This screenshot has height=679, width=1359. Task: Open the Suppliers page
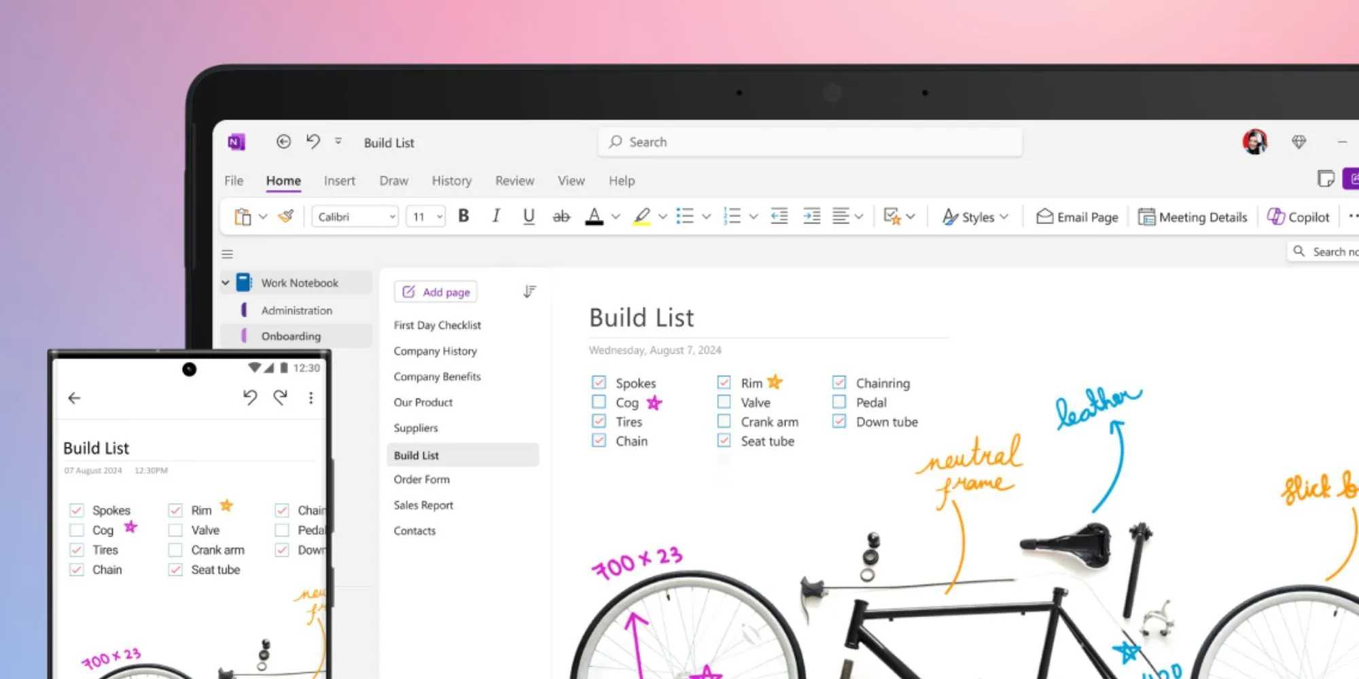(x=416, y=428)
